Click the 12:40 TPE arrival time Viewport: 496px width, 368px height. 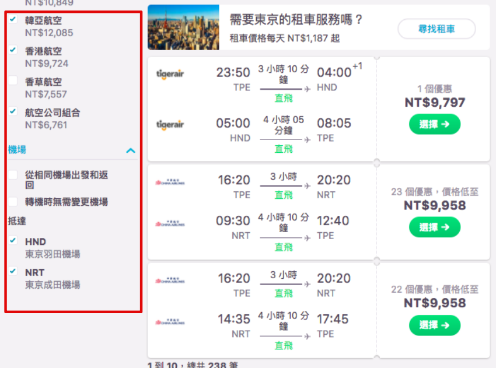[x=333, y=220]
